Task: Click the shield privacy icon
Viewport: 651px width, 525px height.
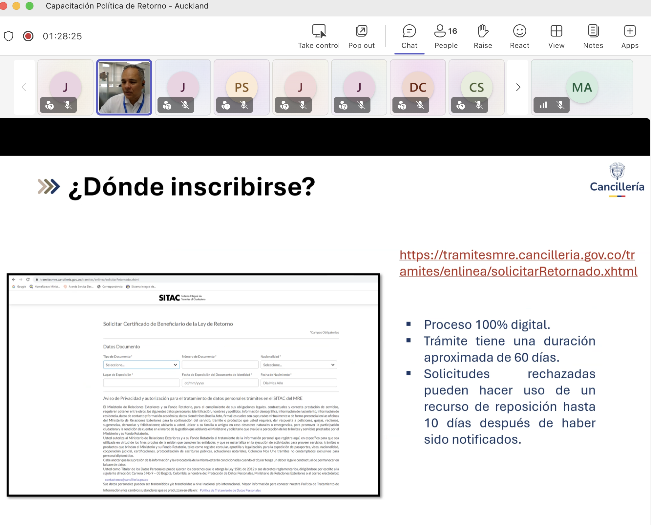Action: (9, 36)
